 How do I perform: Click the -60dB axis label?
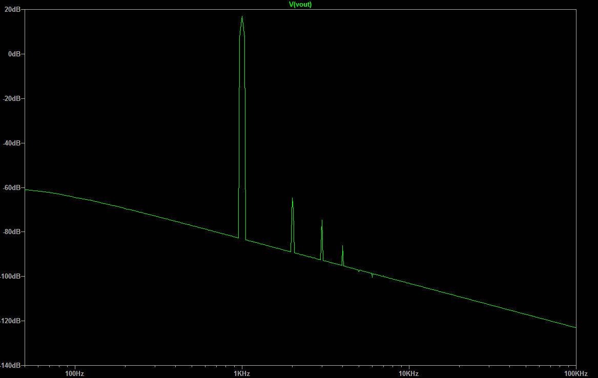pyautogui.click(x=11, y=188)
